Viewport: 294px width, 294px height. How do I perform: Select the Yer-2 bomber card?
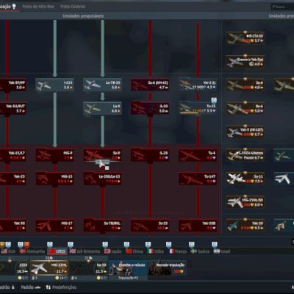click(x=198, y=85)
